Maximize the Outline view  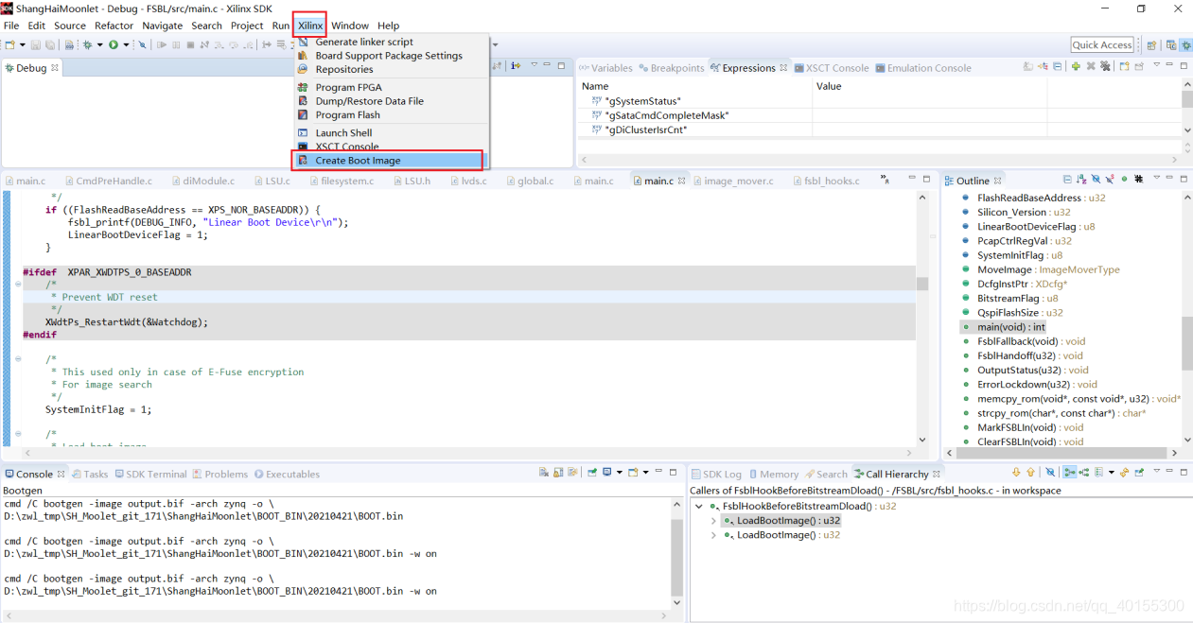point(1184,179)
